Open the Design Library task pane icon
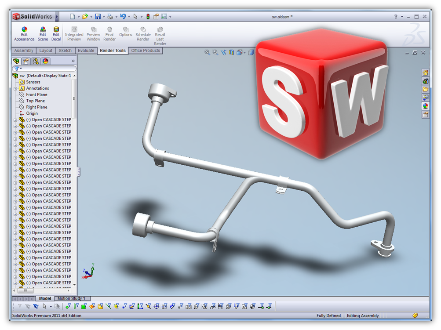 425,81
